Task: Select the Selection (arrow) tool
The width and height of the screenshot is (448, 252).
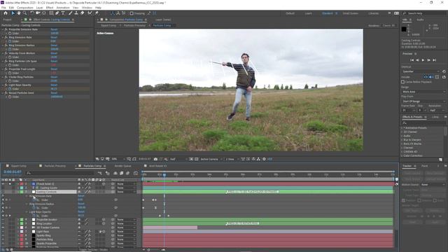Action: coord(13,13)
